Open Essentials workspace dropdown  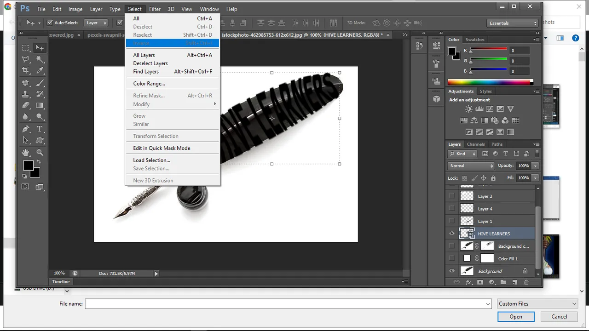pos(513,23)
